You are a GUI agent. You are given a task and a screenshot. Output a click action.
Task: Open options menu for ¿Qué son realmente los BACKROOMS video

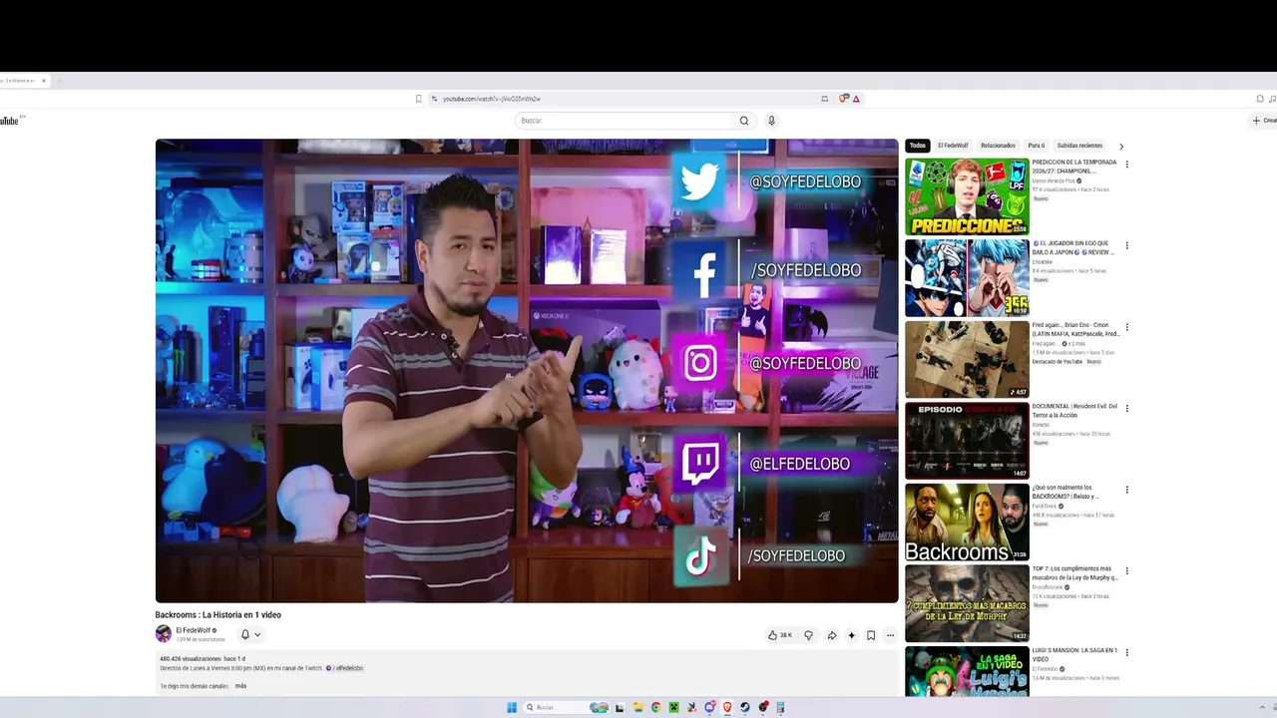pos(1127,490)
